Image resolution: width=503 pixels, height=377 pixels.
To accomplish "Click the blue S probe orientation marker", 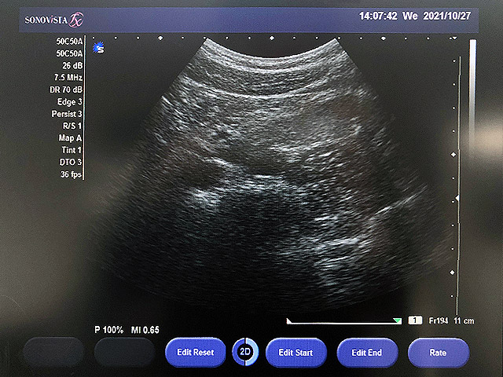I will (98, 48).
